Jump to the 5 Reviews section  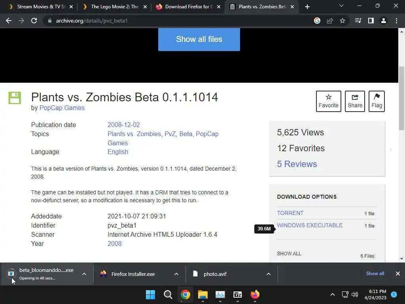click(297, 164)
